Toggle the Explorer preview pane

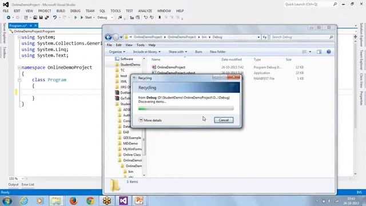pyautogui.click(x=319, y=52)
